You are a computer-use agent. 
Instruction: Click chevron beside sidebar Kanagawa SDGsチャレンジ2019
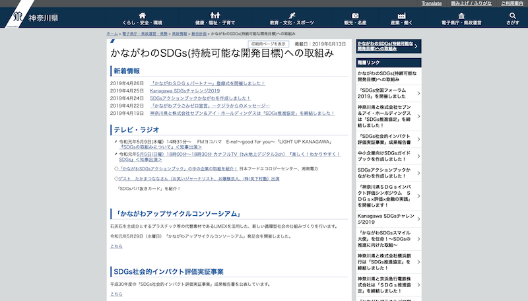pyautogui.click(x=418, y=219)
